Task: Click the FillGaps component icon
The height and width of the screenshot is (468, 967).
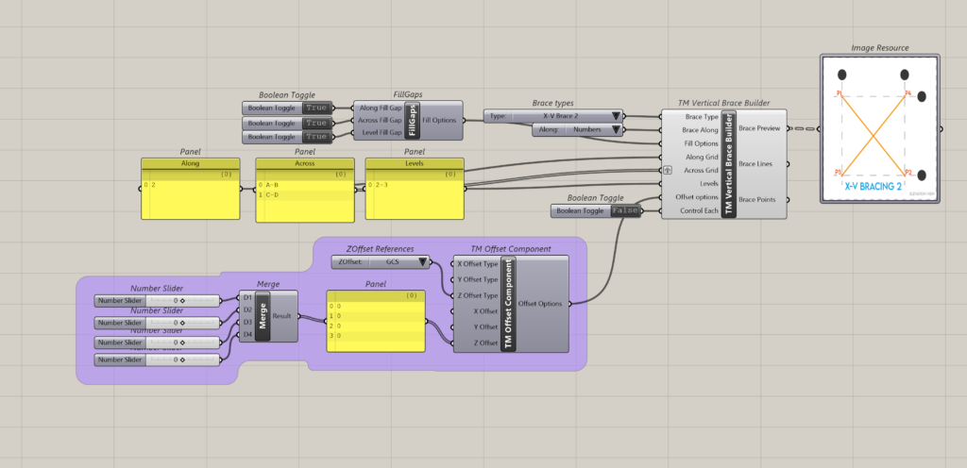Action: click(412, 121)
